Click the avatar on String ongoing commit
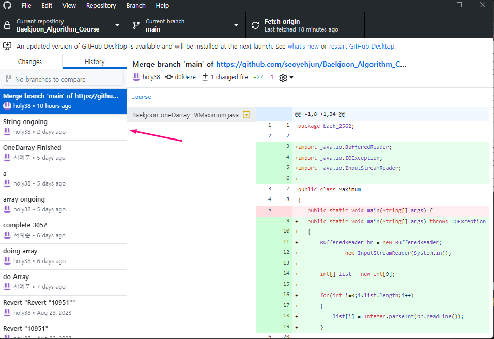 pyautogui.click(x=7, y=132)
